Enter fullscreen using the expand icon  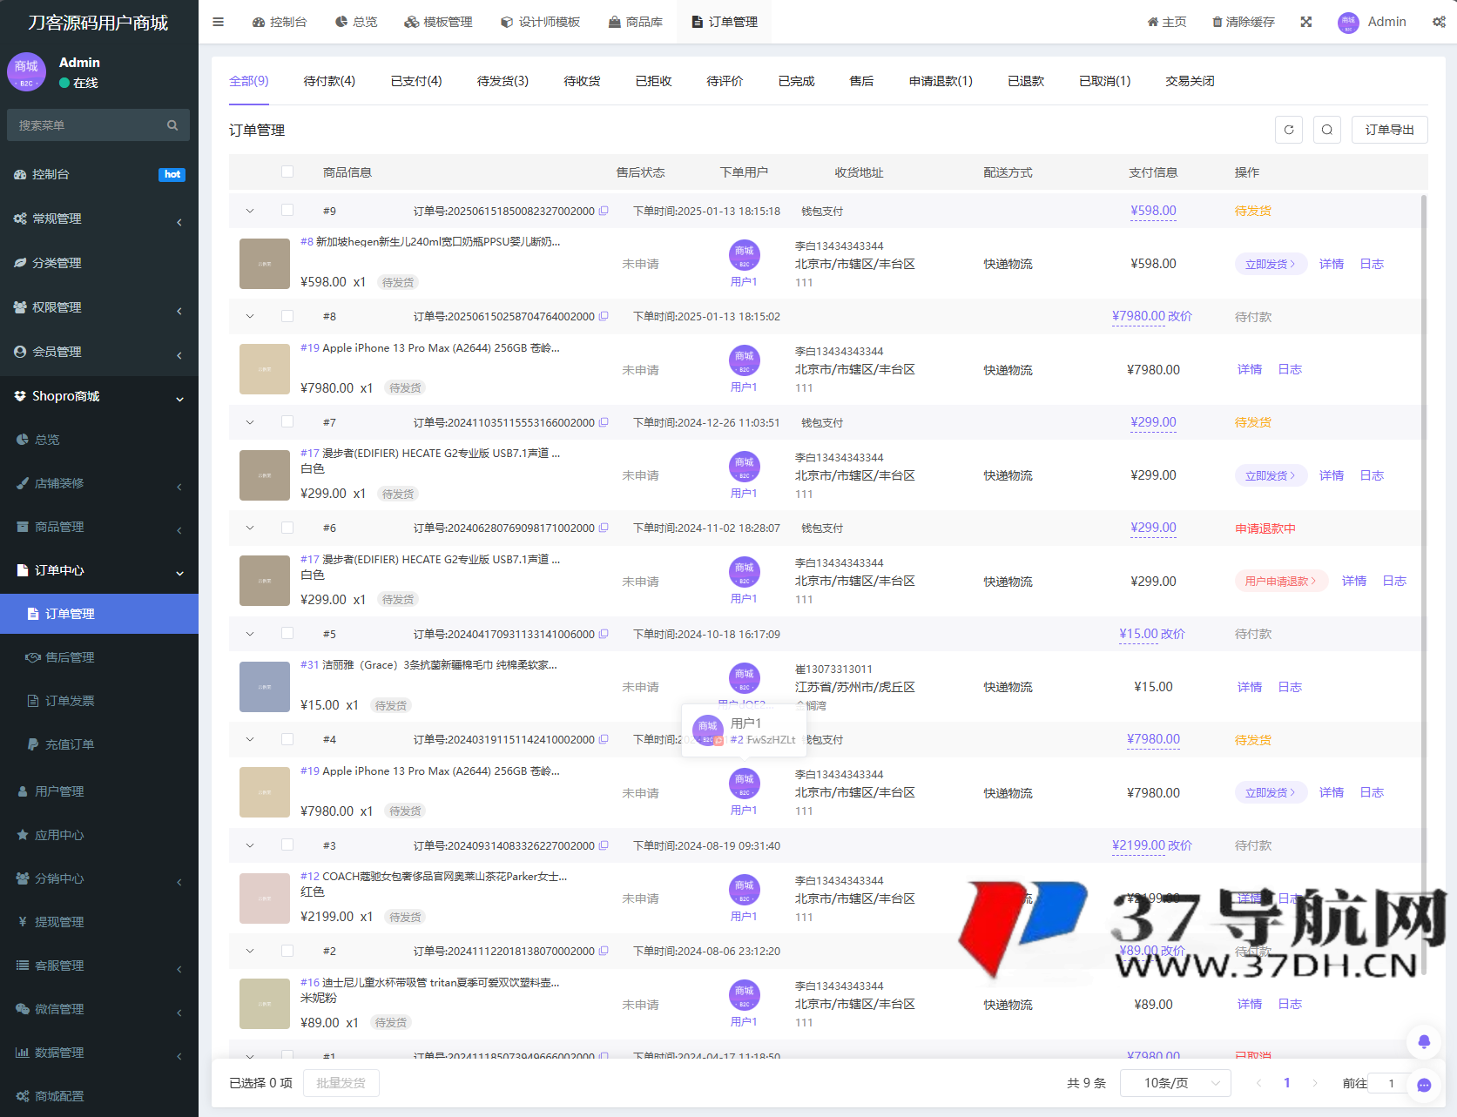click(1305, 22)
